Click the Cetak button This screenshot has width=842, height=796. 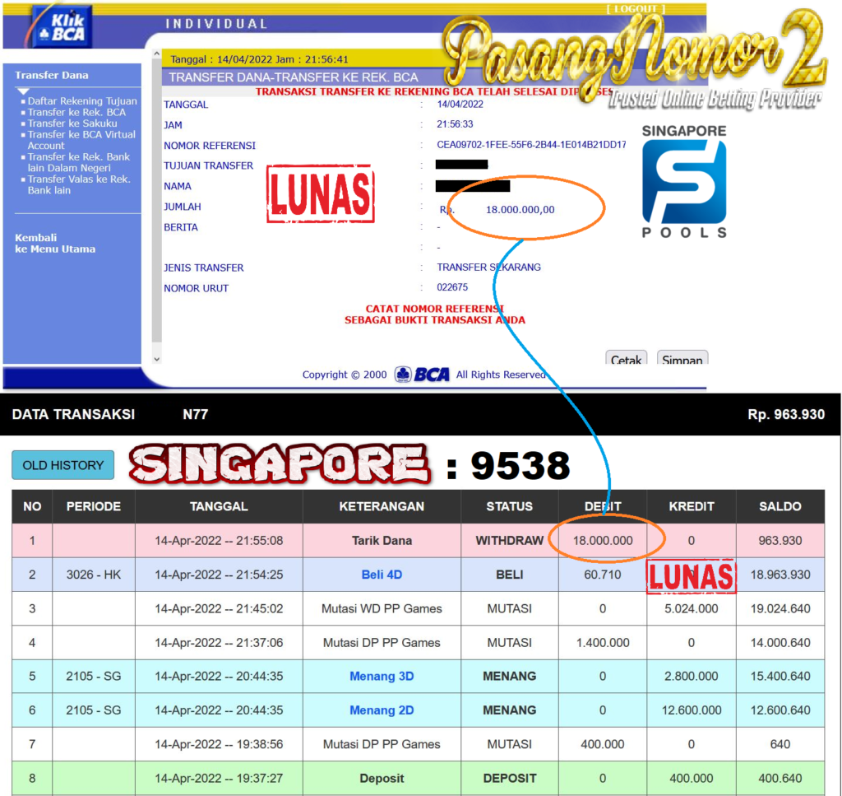(626, 359)
